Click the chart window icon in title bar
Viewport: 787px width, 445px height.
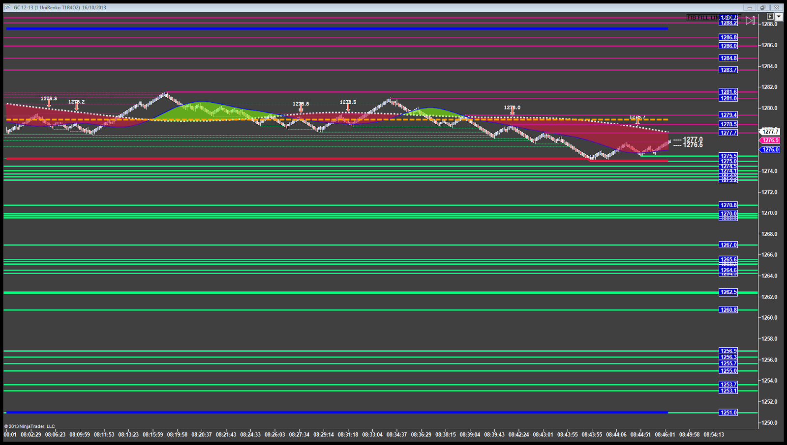pyautogui.click(x=7, y=7)
